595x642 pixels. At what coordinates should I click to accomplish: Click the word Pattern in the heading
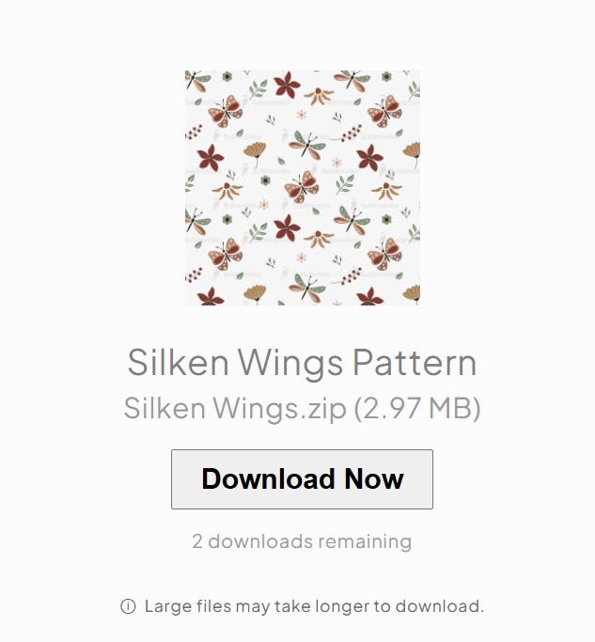tap(415, 362)
